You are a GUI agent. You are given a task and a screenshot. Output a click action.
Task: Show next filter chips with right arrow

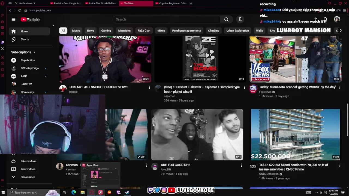[340, 30]
